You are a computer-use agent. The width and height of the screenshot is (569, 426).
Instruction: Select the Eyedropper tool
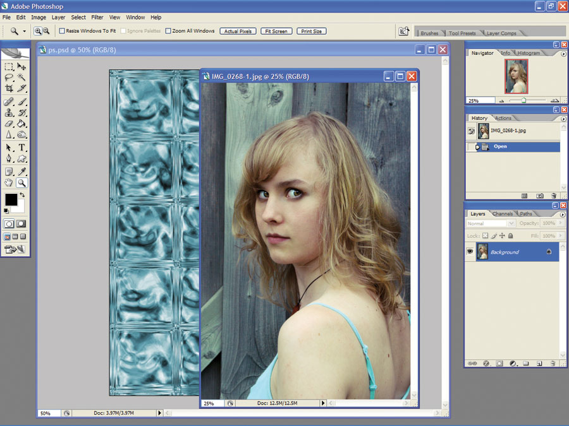tap(21, 171)
